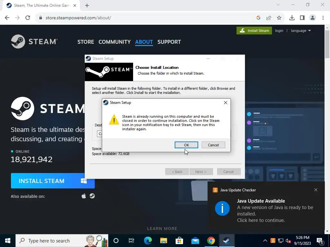This screenshot has width=330, height=247.
Task: Click the Java icon in system tray
Action: point(273,241)
